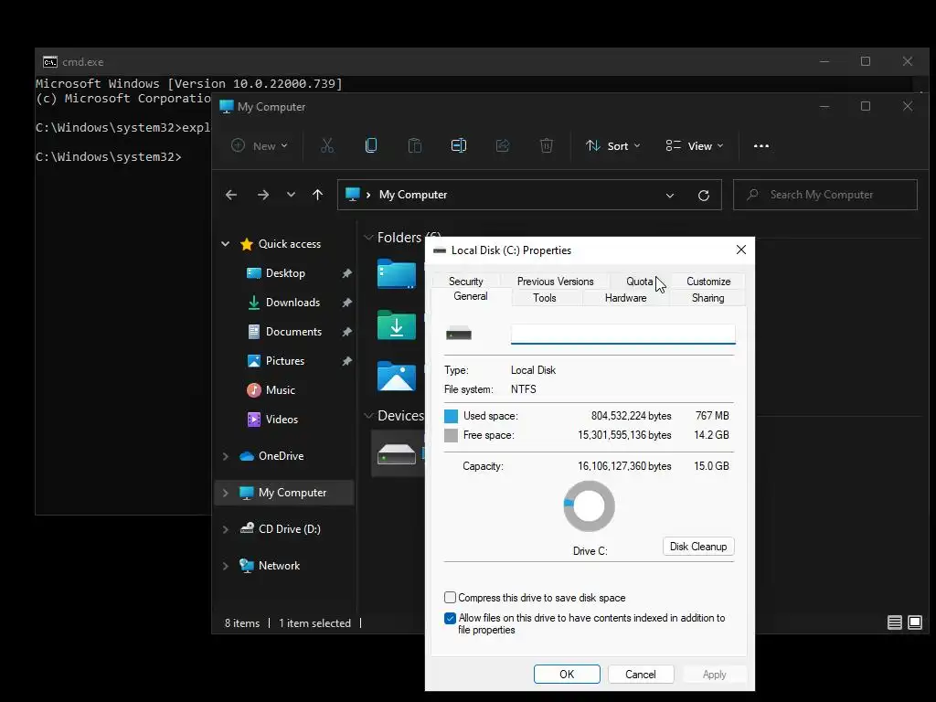Click the Delete trash icon in toolbar
936x702 pixels.
click(547, 145)
